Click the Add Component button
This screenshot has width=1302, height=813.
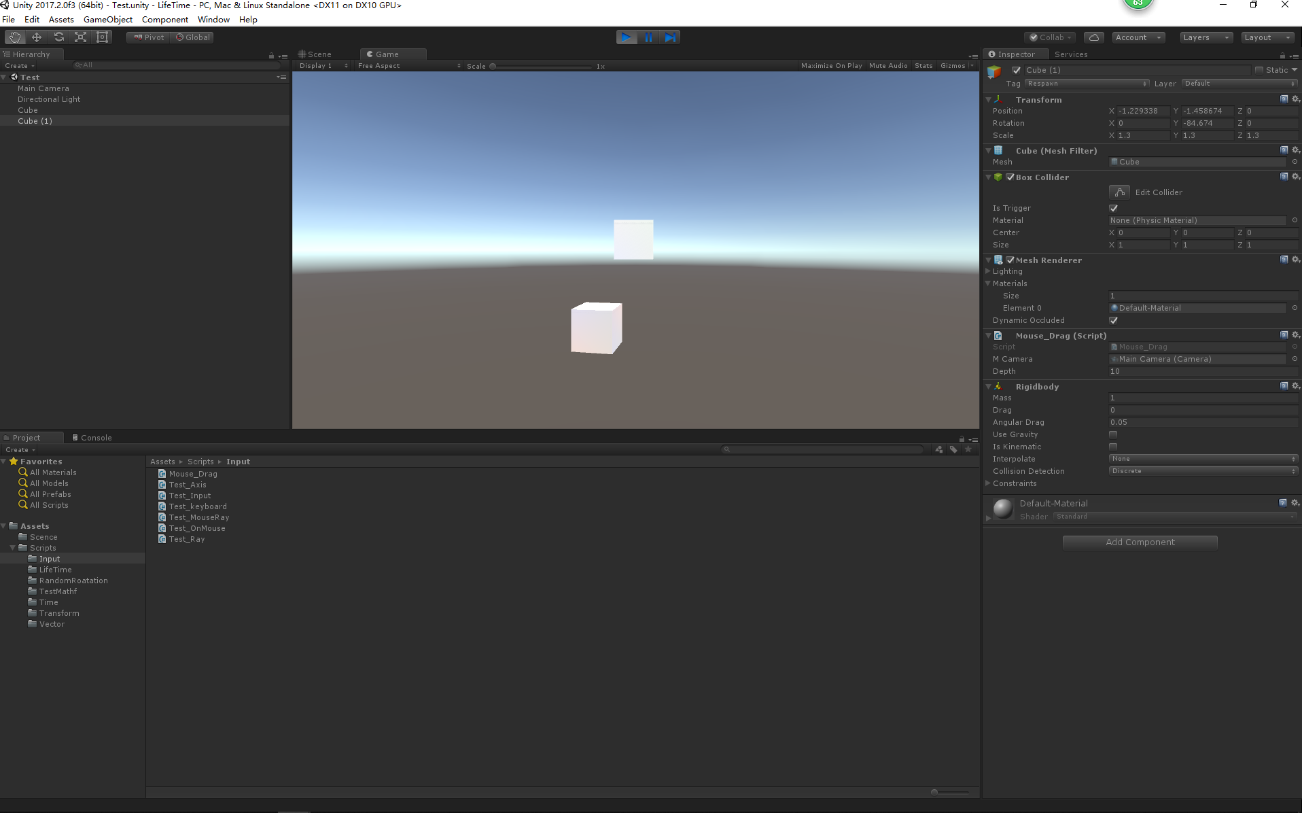1140,542
